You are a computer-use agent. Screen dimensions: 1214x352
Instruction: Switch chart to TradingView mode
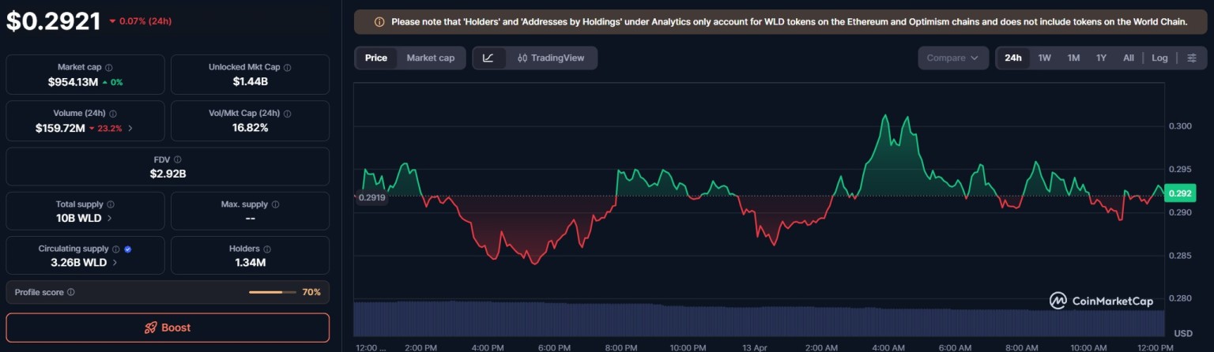click(551, 58)
